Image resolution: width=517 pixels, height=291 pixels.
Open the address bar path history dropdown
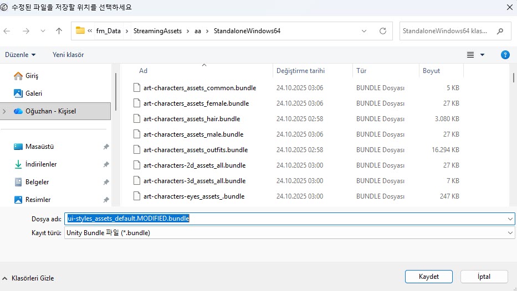364,31
